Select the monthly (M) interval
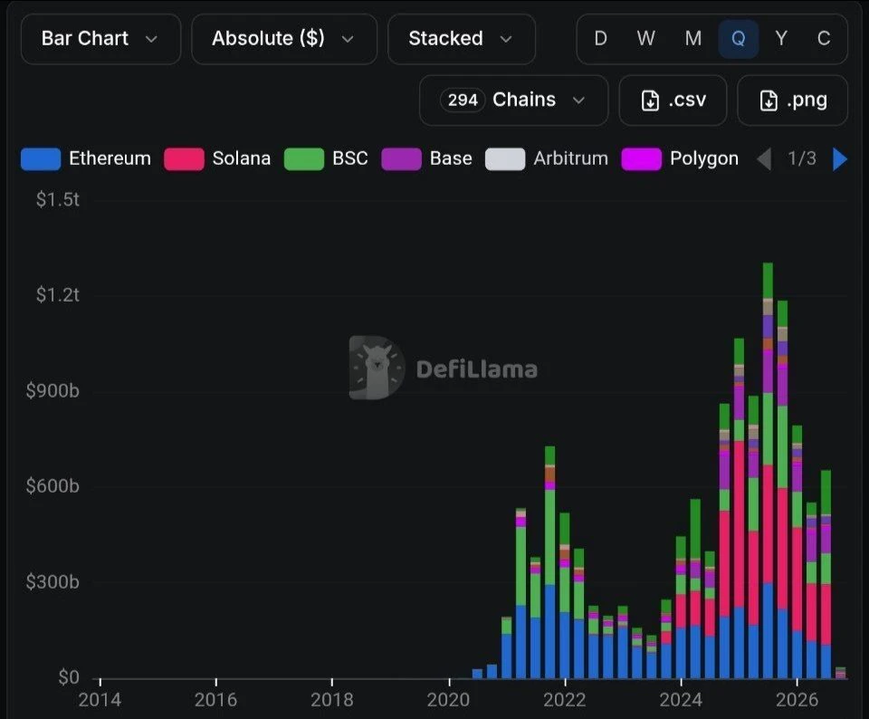Viewport: 869px width, 719px height. (x=693, y=39)
